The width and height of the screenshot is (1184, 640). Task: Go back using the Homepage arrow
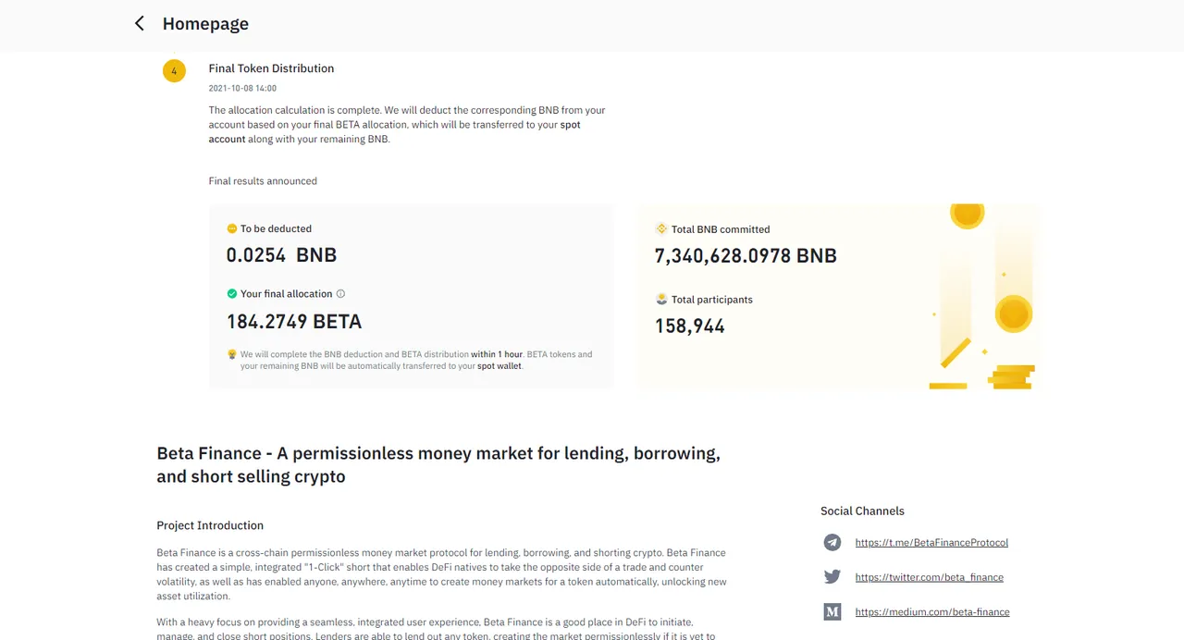(140, 23)
